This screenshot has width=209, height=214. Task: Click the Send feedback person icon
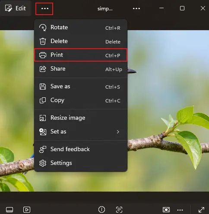click(43, 149)
